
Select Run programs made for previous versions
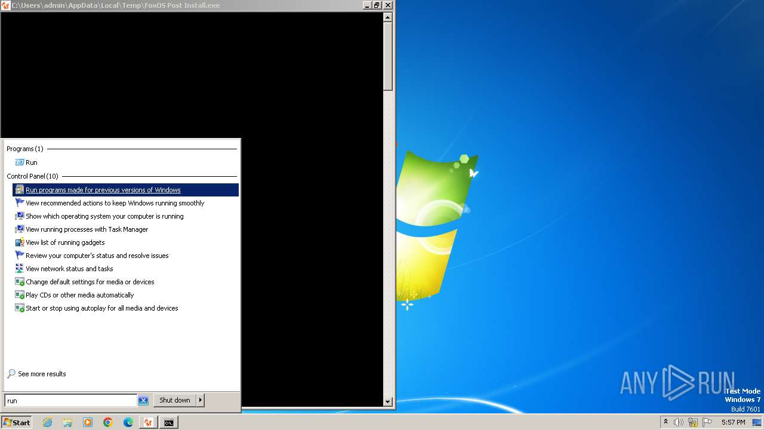126,190
